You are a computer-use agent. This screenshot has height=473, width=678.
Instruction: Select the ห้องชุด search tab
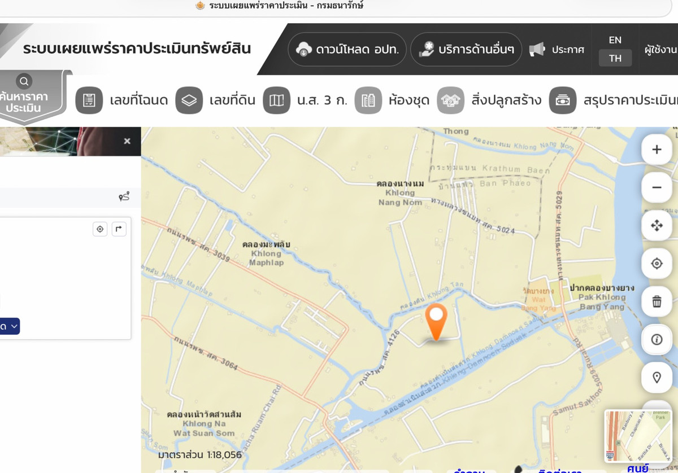pos(392,100)
